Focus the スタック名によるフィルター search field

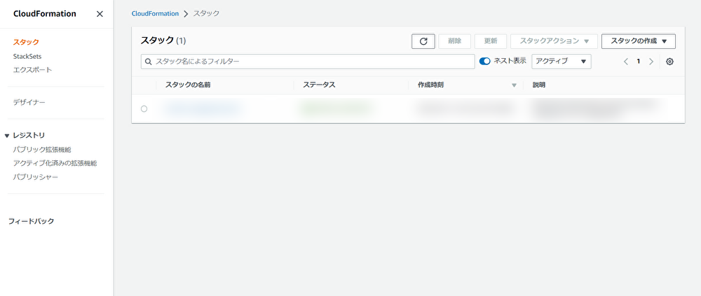308,62
